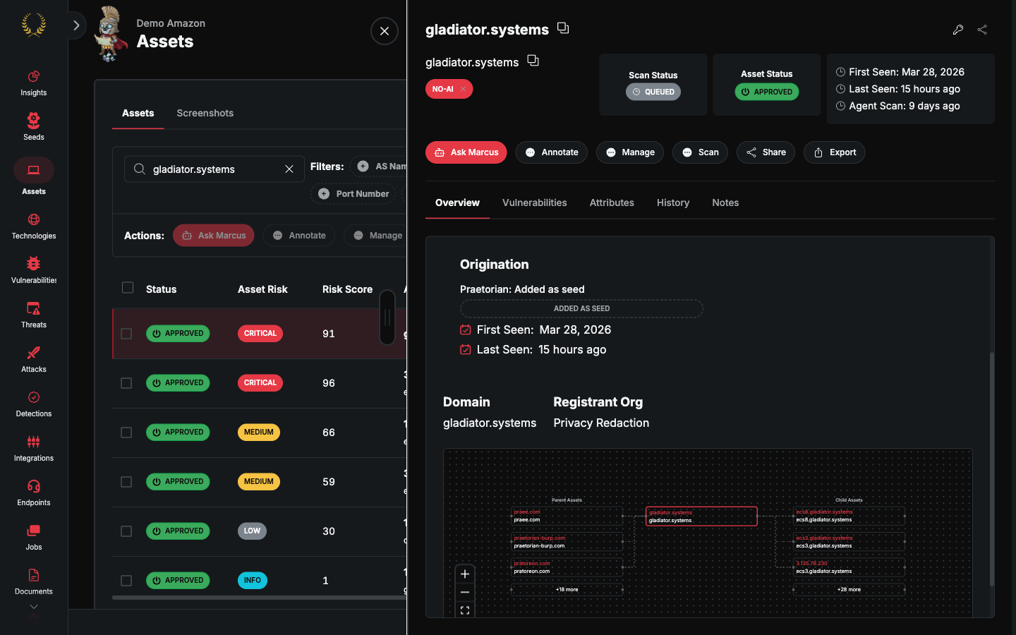Check the row with risk score 1
The height and width of the screenshot is (635, 1016).
(126, 581)
